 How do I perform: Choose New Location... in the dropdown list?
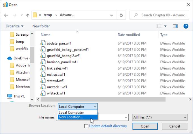click(x=78, y=117)
